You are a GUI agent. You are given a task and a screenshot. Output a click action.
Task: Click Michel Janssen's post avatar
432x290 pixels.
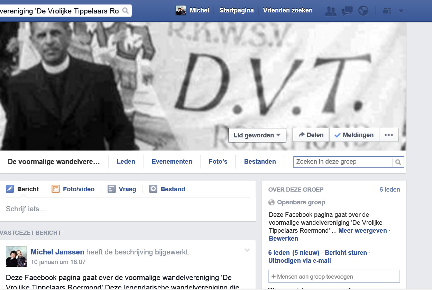pos(16,257)
